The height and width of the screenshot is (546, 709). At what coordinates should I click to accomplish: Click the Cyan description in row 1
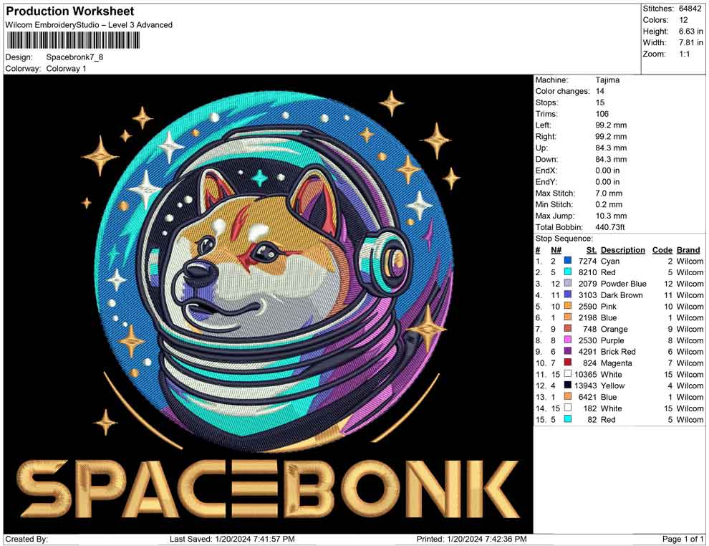coord(610,261)
